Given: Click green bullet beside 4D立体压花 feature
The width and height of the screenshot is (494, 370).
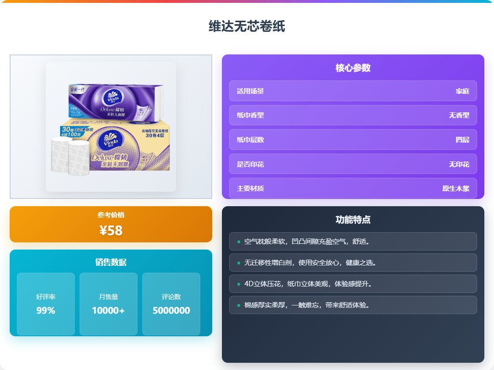Looking at the screenshot, I should (x=238, y=284).
